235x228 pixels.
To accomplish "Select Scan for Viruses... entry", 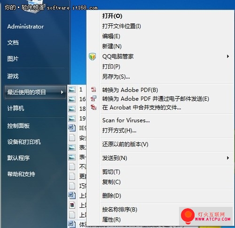I will point(126,120).
